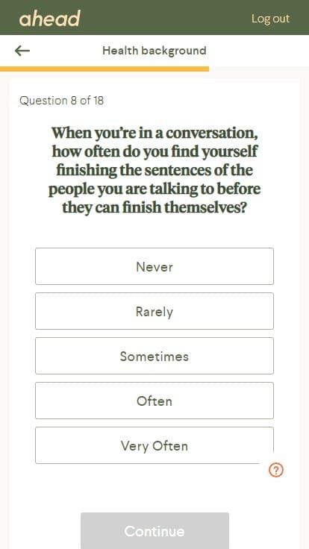The width and height of the screenshot is (309, 549).
Task: Click the unfilled part of the progress bar
Action: pos(259,69)
